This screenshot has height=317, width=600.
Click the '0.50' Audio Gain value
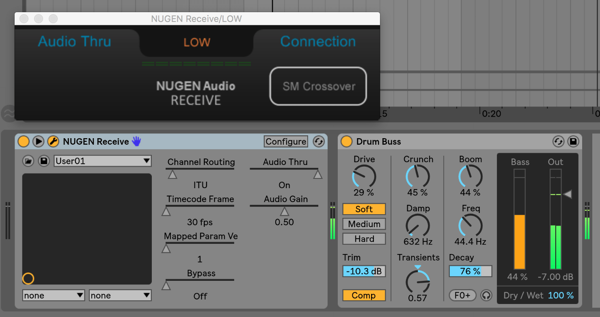point(284,222)
